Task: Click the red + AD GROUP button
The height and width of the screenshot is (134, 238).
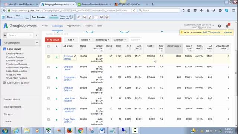Action: [53, 40]
